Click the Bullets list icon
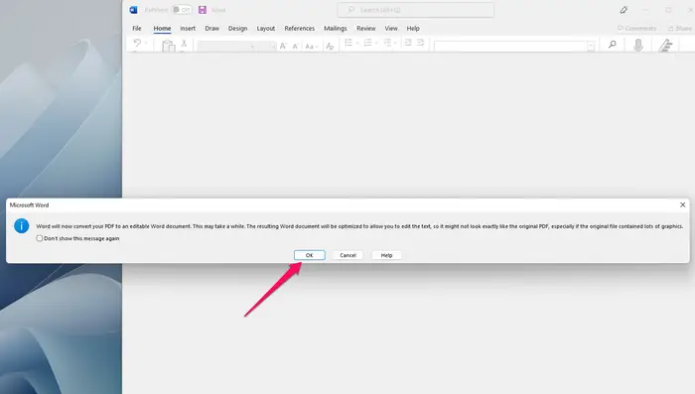This screenshot has width=695, height=394. [x=348, y=43]
